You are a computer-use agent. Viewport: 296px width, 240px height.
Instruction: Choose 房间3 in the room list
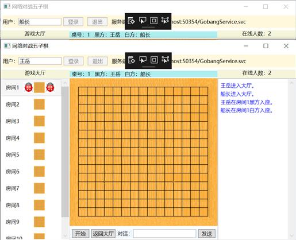click(13, 121)
